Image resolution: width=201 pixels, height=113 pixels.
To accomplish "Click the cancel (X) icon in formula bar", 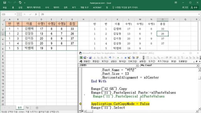I will 24,14.
